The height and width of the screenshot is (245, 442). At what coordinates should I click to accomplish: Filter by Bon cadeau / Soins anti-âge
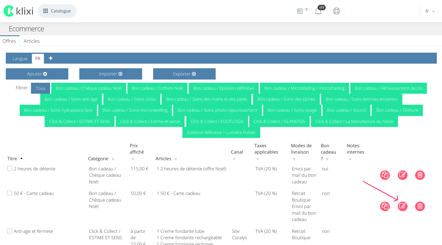(71, 99)
